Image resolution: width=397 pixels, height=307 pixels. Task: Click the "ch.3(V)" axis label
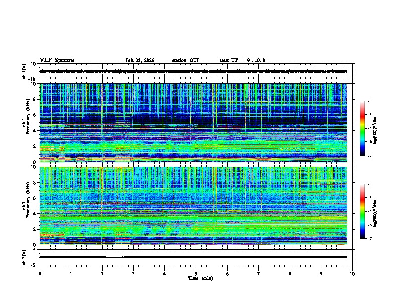tap(24, 257)
